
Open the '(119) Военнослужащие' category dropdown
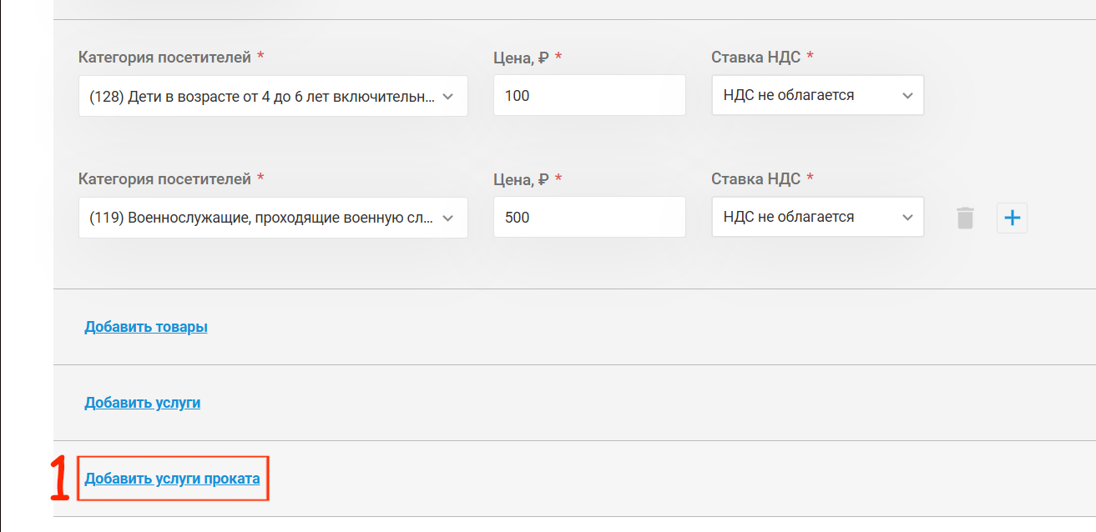point(273,217)
